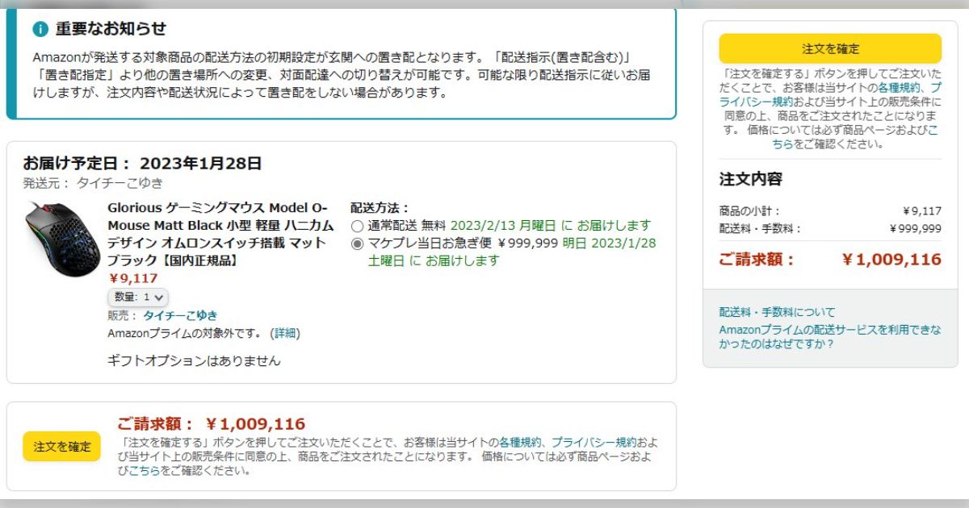
Task: Click the こちら link in bottom order box
Action: click(144, 471)
